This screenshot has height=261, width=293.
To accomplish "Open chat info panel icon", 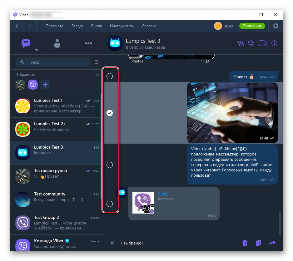I will point(274,43).
